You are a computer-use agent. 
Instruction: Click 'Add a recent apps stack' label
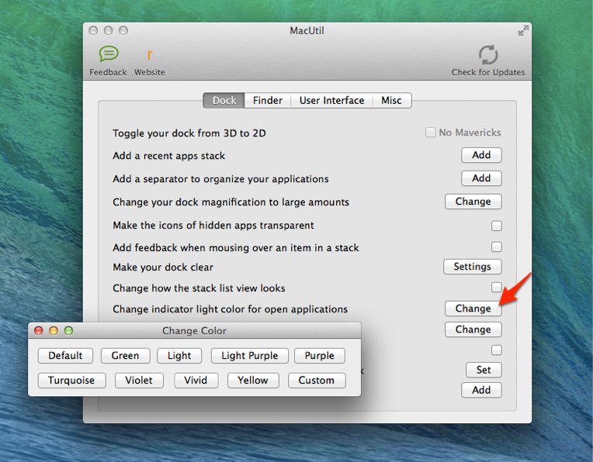pos(169,156)
